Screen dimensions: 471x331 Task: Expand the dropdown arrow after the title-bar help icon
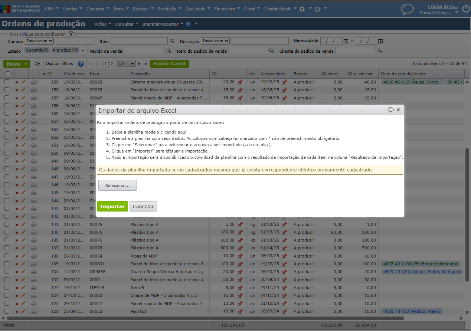[196, 24]
